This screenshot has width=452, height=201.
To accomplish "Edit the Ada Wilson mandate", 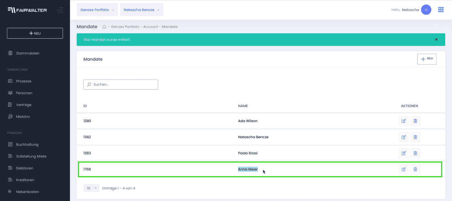I will click(x=403, y=121).
